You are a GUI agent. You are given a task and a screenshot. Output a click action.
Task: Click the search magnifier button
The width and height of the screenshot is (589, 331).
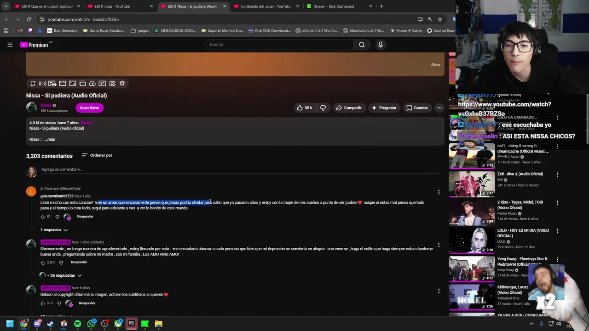click(362, 45)
